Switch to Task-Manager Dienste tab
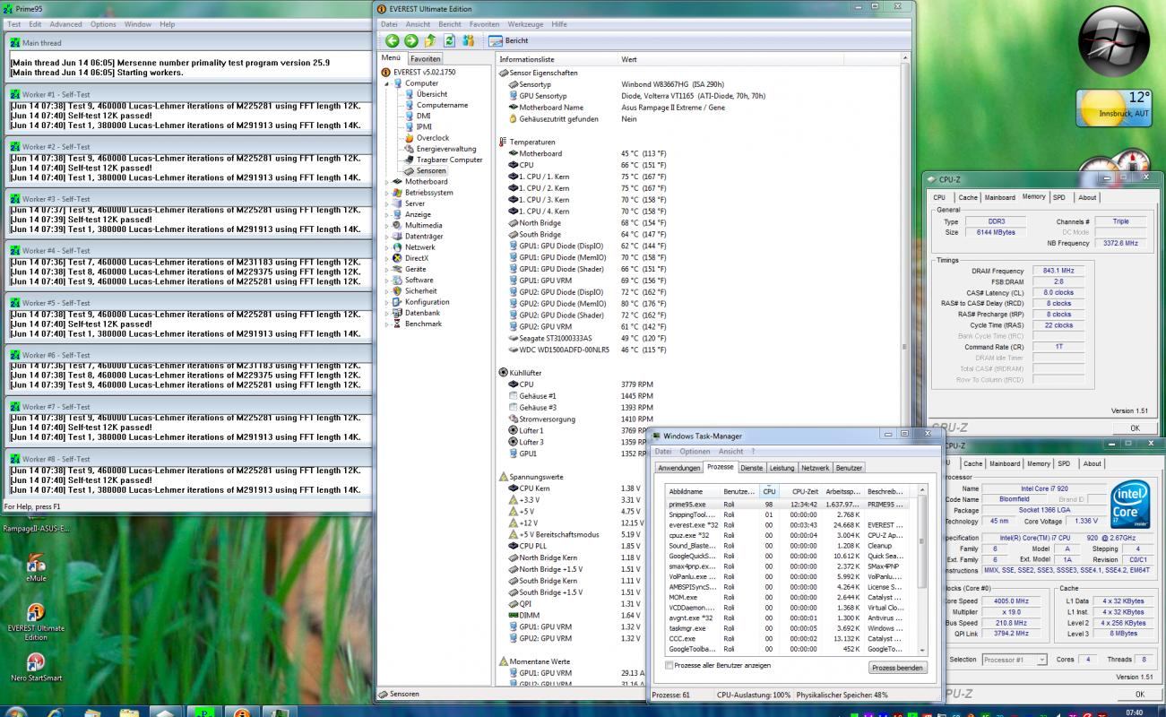 coord(752,468)
